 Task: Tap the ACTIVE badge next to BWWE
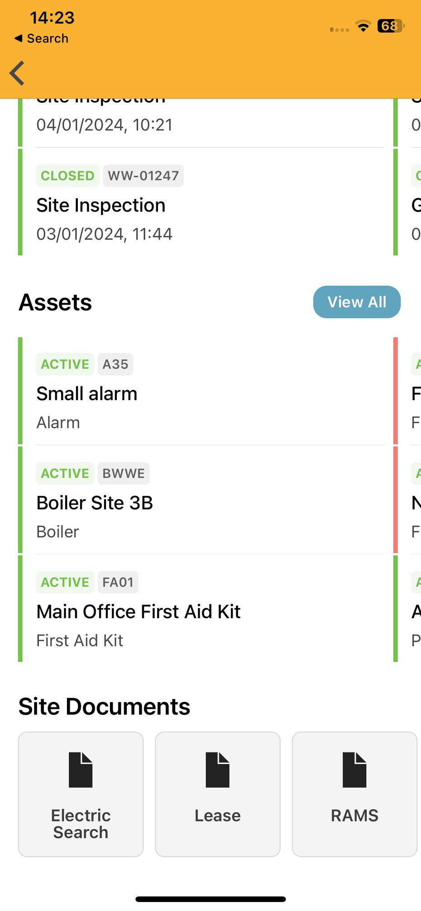point(64,473)
